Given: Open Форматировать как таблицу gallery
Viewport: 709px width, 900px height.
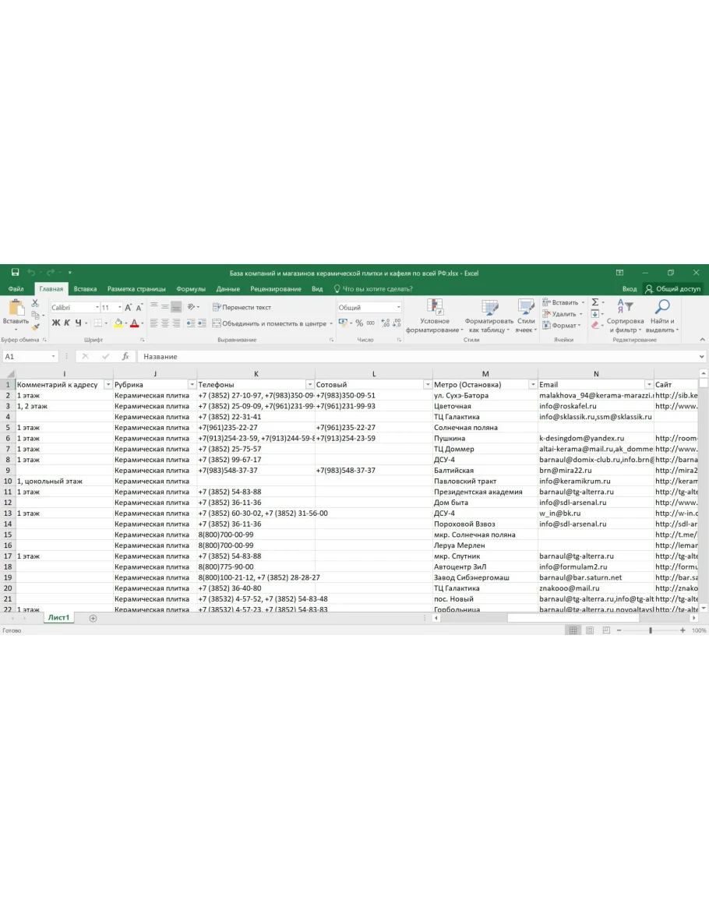Looking at the screenshot, I should click(x=489, y=316).
